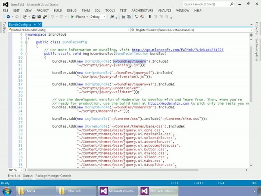The width and height of the screenshot is (261, 196).
Task: Collapse the BundleConfig class outlining region
Action: pyautogui.click(x=26, y=42)
